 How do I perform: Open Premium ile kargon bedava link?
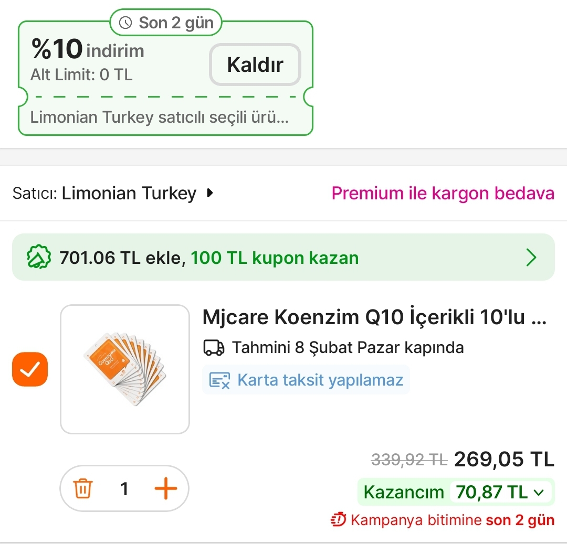click(443, 193)
